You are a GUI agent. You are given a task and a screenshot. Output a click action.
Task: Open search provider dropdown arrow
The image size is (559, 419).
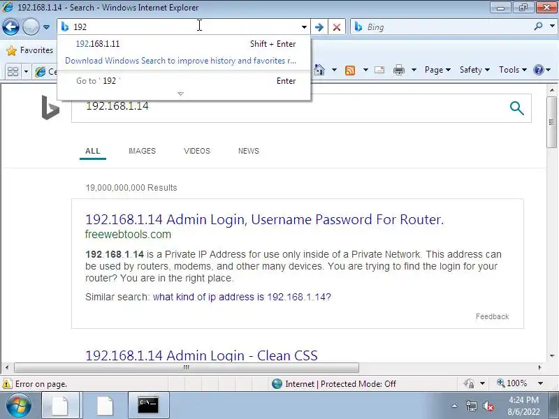click(x=552, y=27)
